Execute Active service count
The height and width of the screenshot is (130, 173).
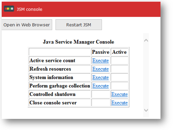click(101, 61)
